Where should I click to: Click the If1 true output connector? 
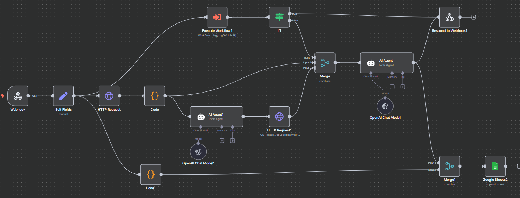[289, 14]
